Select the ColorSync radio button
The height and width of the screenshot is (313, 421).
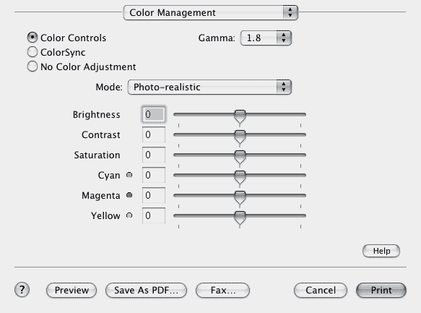pyautogui.click(x=32, y=52)
